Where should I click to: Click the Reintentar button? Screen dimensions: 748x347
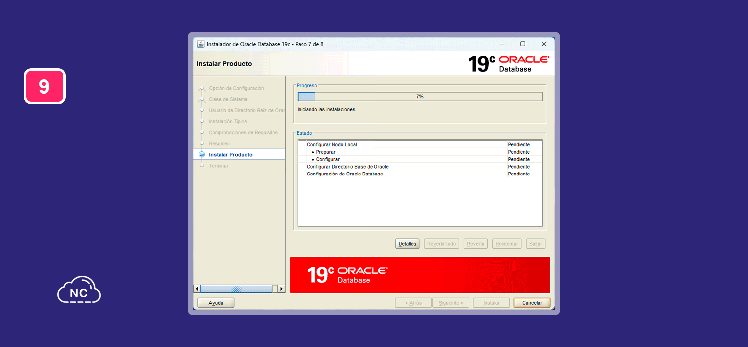[x=507, y=244]
